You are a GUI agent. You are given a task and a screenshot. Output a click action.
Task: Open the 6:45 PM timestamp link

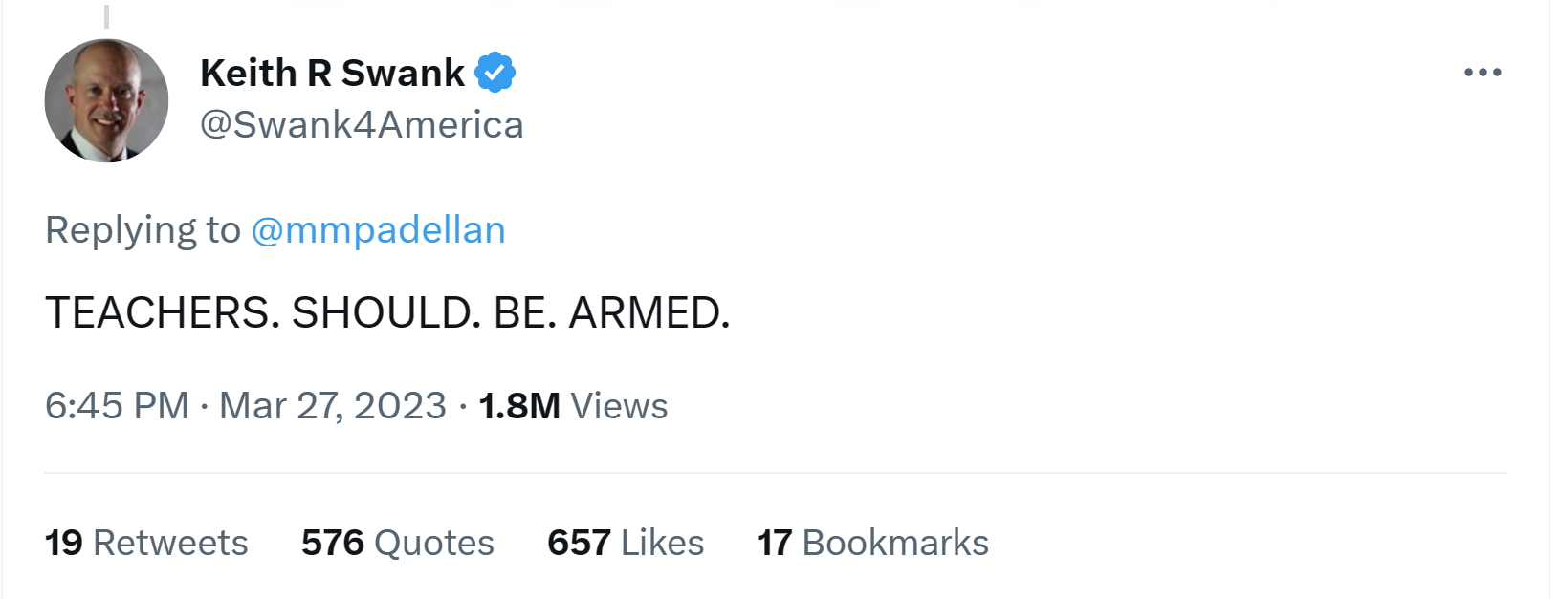(x=117, y=406)
